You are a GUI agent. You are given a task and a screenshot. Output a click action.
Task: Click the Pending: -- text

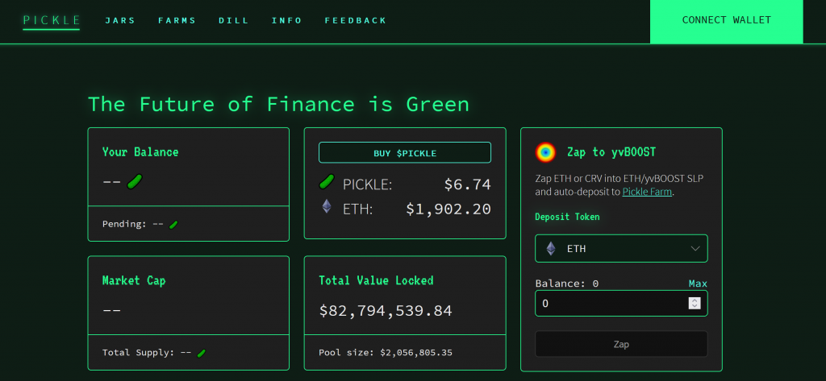(x=133, y=224)
